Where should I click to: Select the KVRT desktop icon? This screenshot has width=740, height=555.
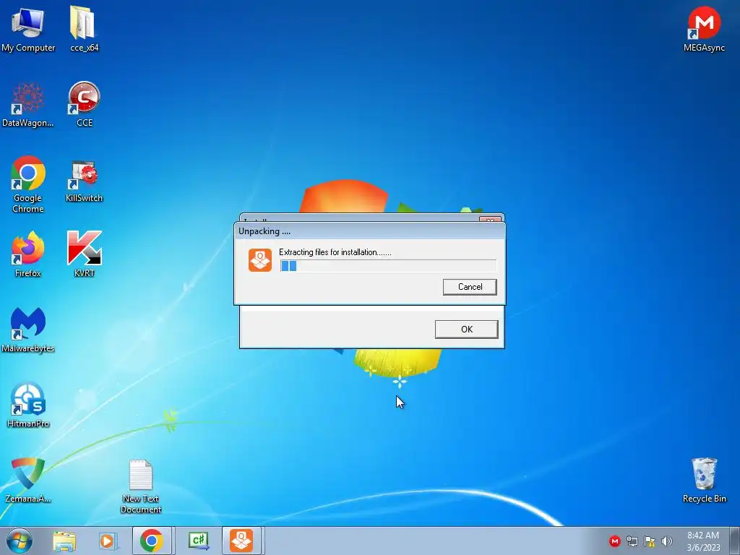(84, 254)
